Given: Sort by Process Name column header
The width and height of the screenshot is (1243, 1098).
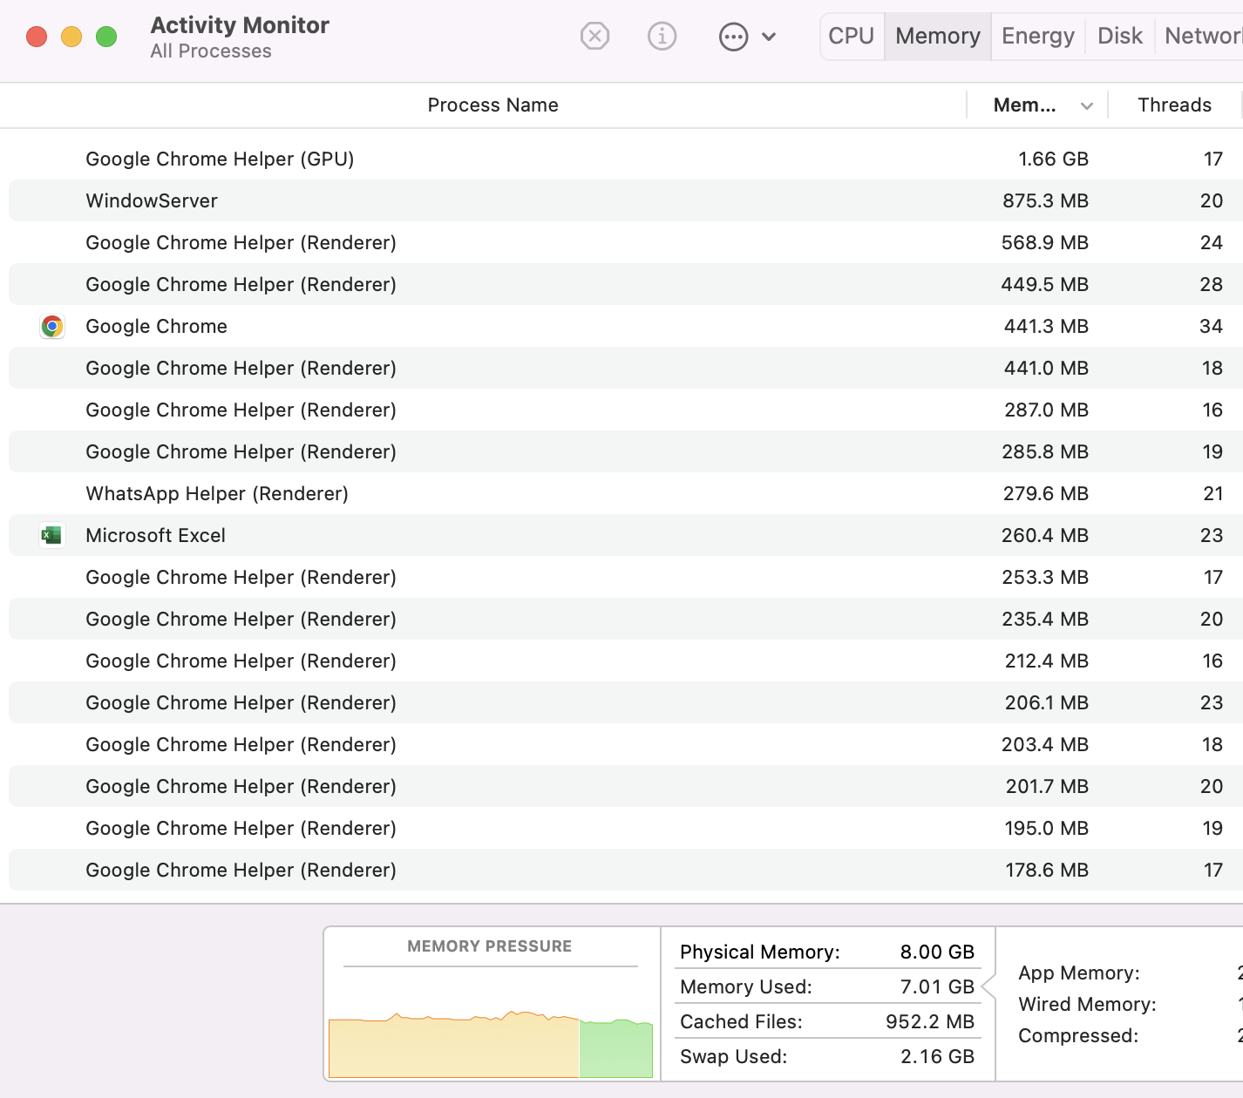Looking at the screenshot, I should (x=492, y=105).
